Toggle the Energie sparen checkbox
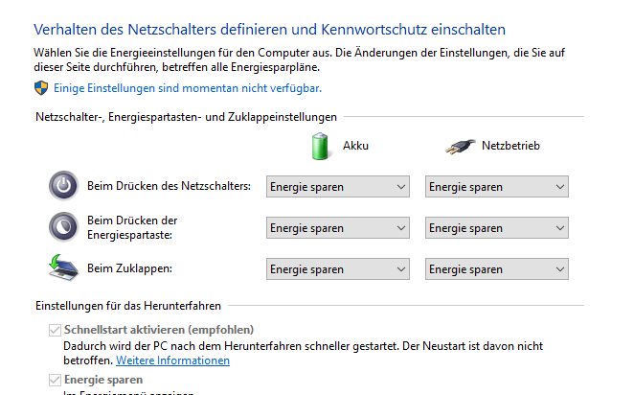634x395 pixels. tap(54, 381)
